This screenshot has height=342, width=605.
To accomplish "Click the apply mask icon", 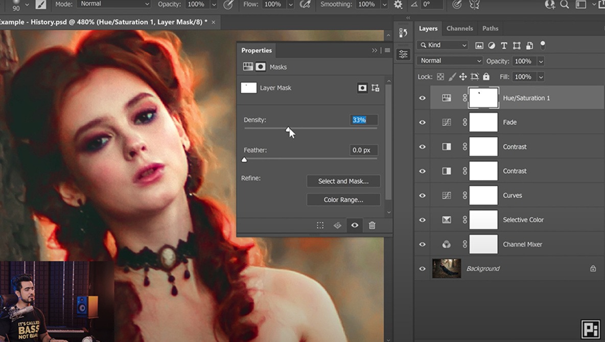I will (337, 225).
